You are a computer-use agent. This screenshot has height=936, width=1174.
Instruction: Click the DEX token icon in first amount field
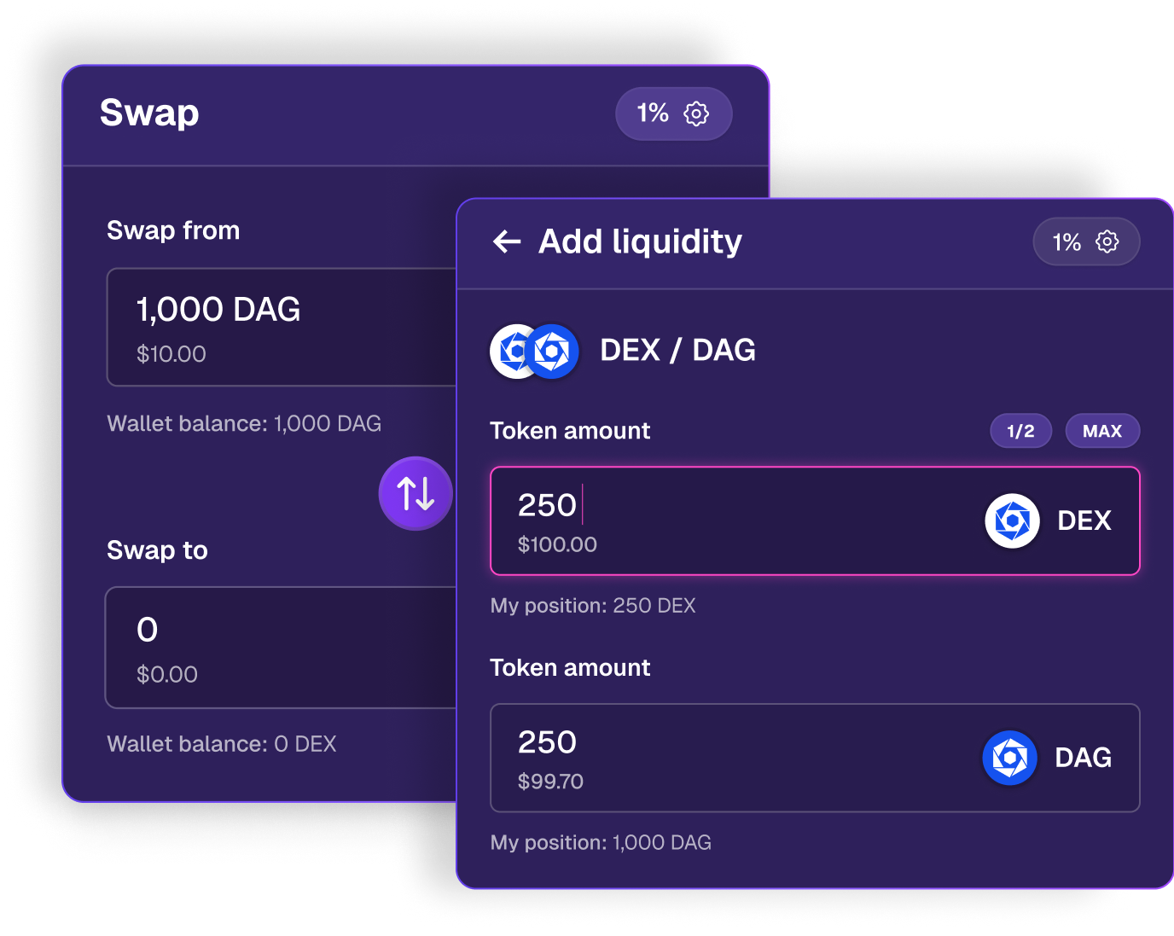coord(1012,520)
